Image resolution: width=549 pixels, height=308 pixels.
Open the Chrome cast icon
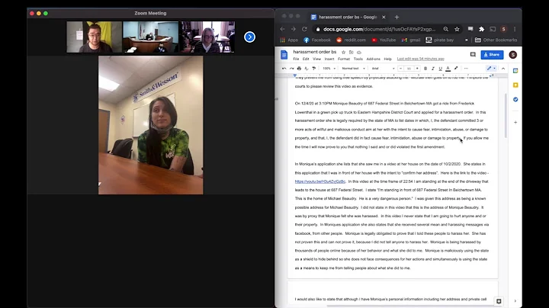pos(493,29)
